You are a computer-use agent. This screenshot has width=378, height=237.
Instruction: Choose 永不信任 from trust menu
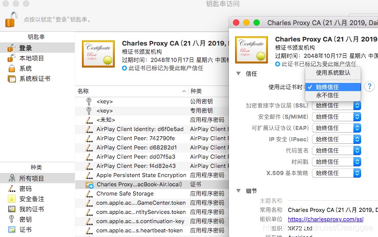333,95
